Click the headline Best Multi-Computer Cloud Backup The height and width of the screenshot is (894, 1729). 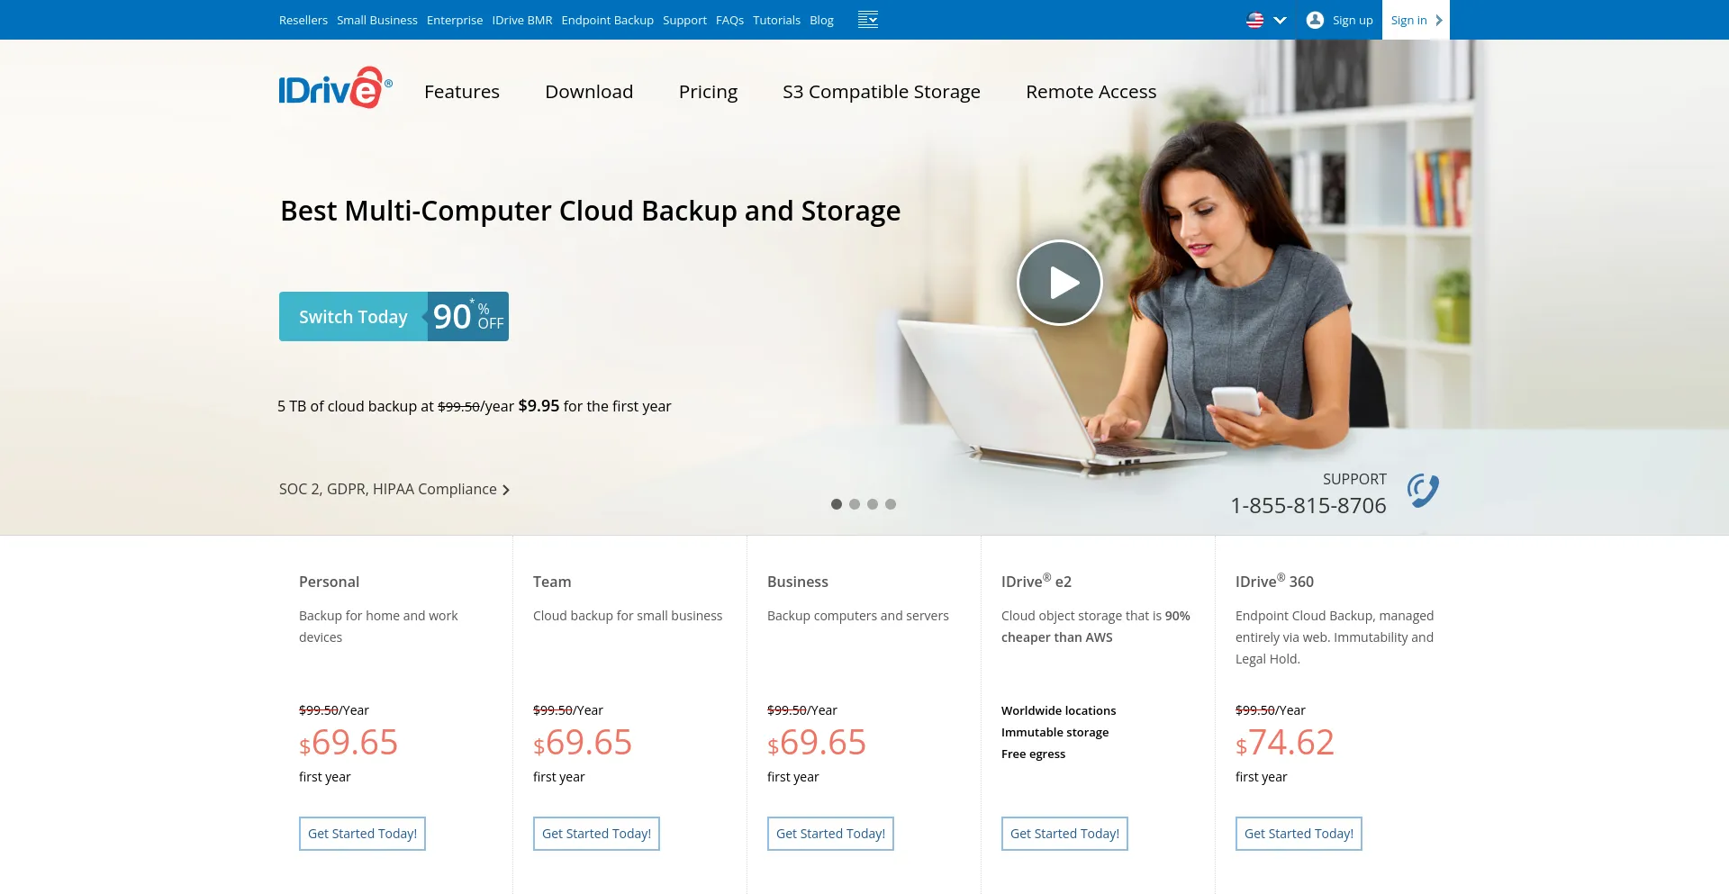coord(591,211)
